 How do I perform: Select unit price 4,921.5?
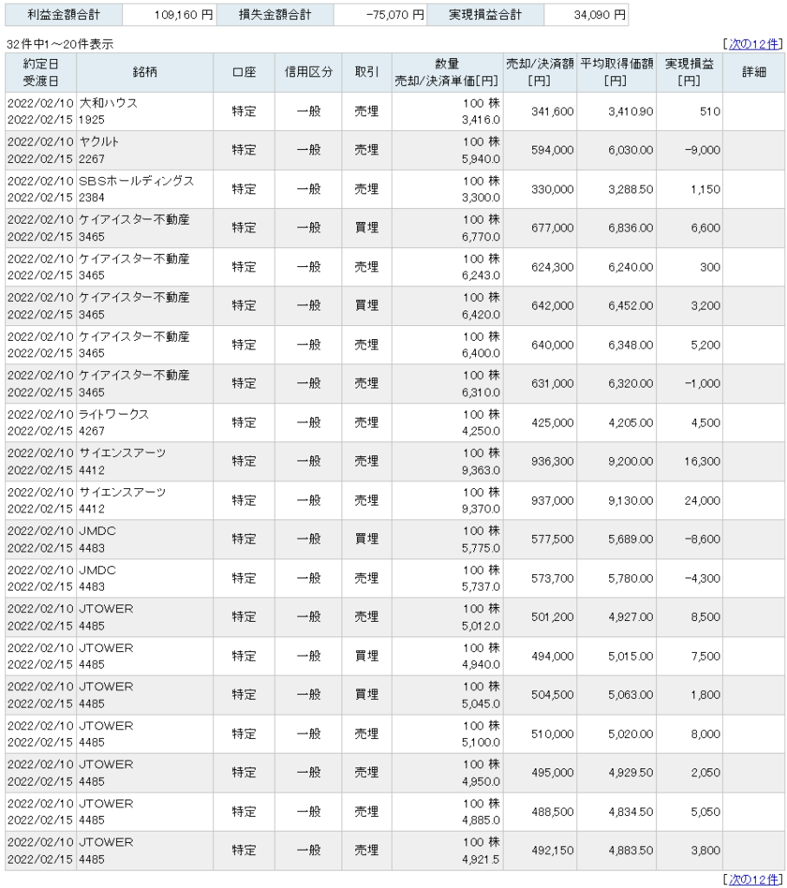click(x=481, y=859)
